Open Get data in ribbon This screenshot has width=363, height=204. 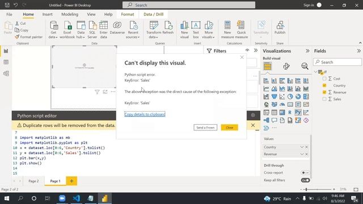(53, 29)
